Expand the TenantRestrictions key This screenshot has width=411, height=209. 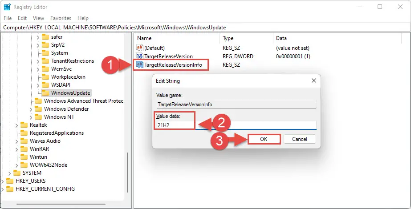38,61
